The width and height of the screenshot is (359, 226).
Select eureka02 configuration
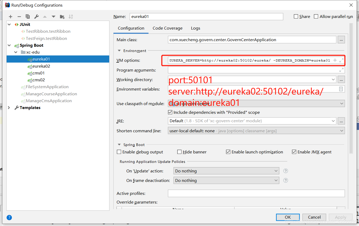point(41,66)
